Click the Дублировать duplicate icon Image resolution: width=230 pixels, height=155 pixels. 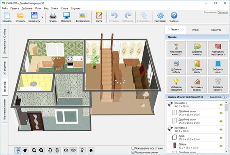coord(144,17)
